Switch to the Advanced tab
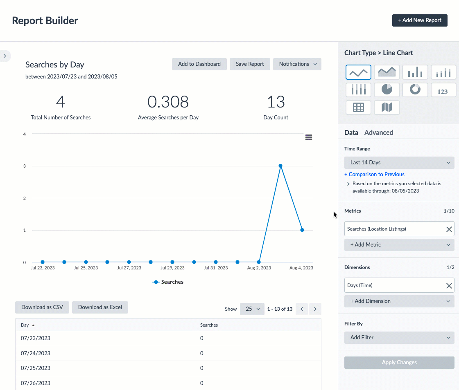The height and width of the screenshot is (390, 459). 379,132
